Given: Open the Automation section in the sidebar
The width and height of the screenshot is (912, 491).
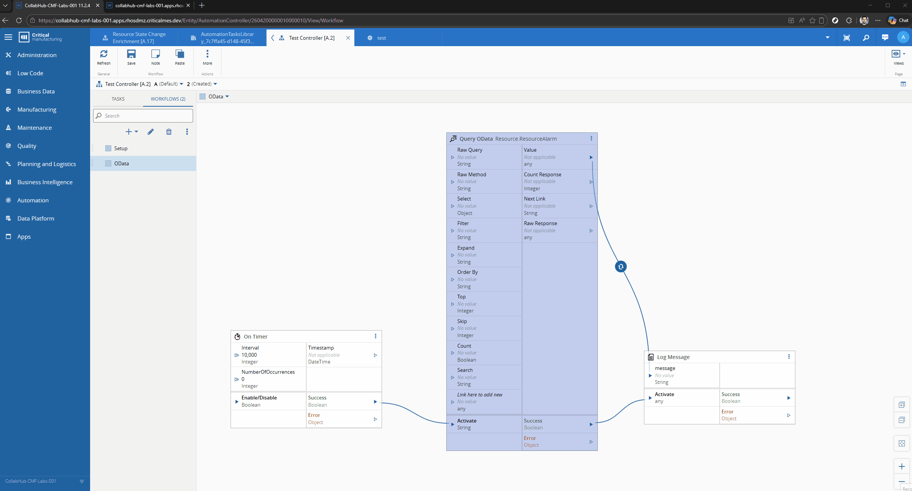Looking at the screenshot, I should tap(33, 200).
